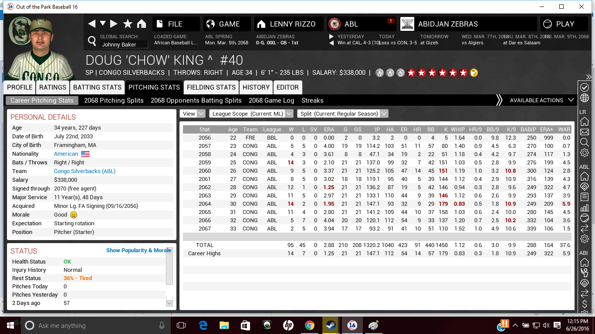Screen dimensions: 595x334
Task: Open the home icon under the ABL sidebar label
Action: tap(585, 176)
